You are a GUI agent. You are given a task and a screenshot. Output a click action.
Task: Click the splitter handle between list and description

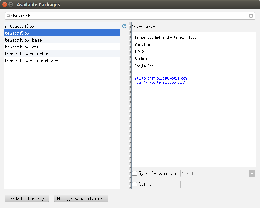coord(130,106)
